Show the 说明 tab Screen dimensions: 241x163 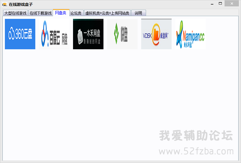[x=138, y=13]
